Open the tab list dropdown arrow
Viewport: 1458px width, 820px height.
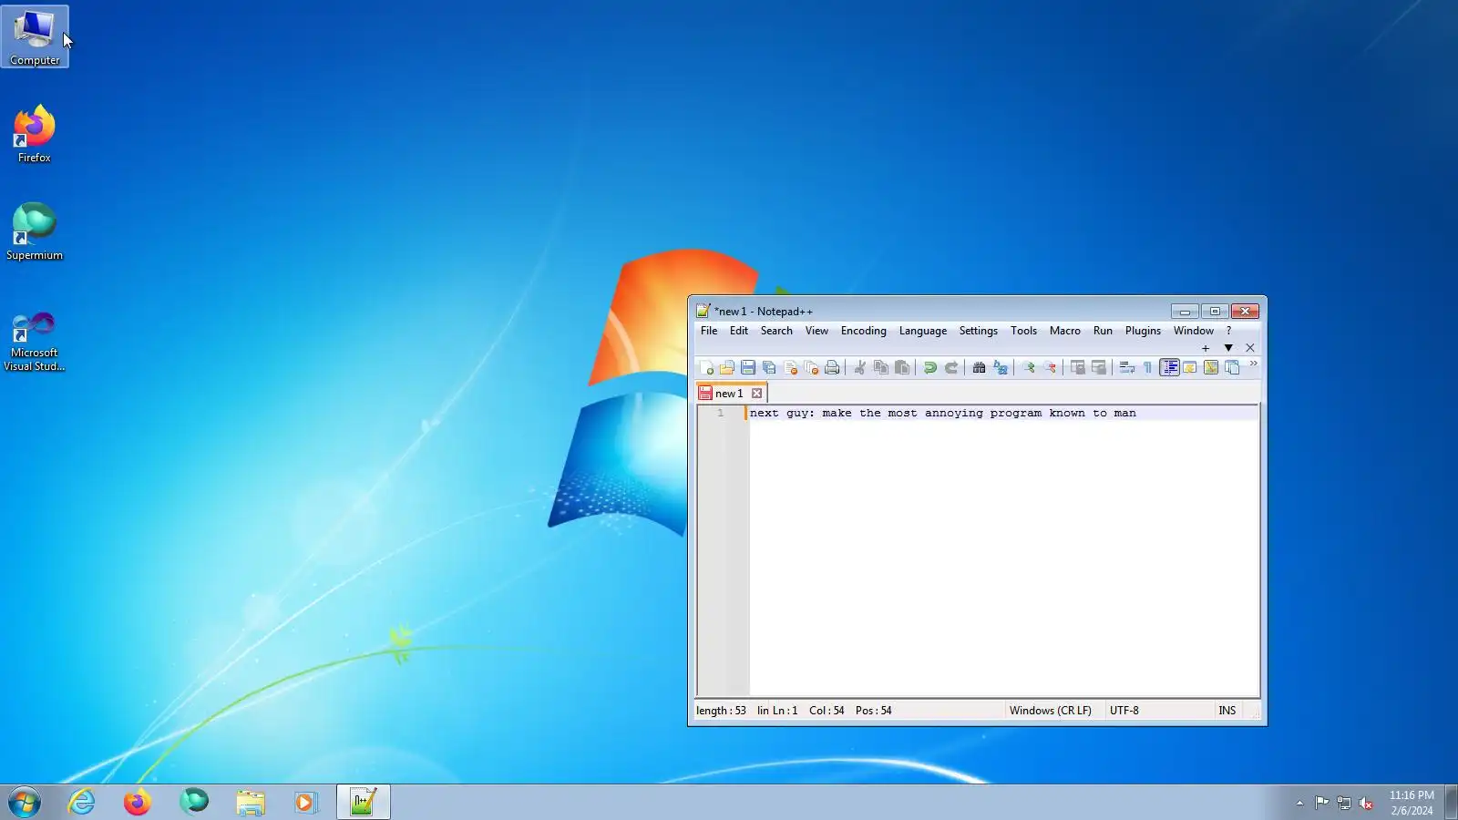point(1228,348)
